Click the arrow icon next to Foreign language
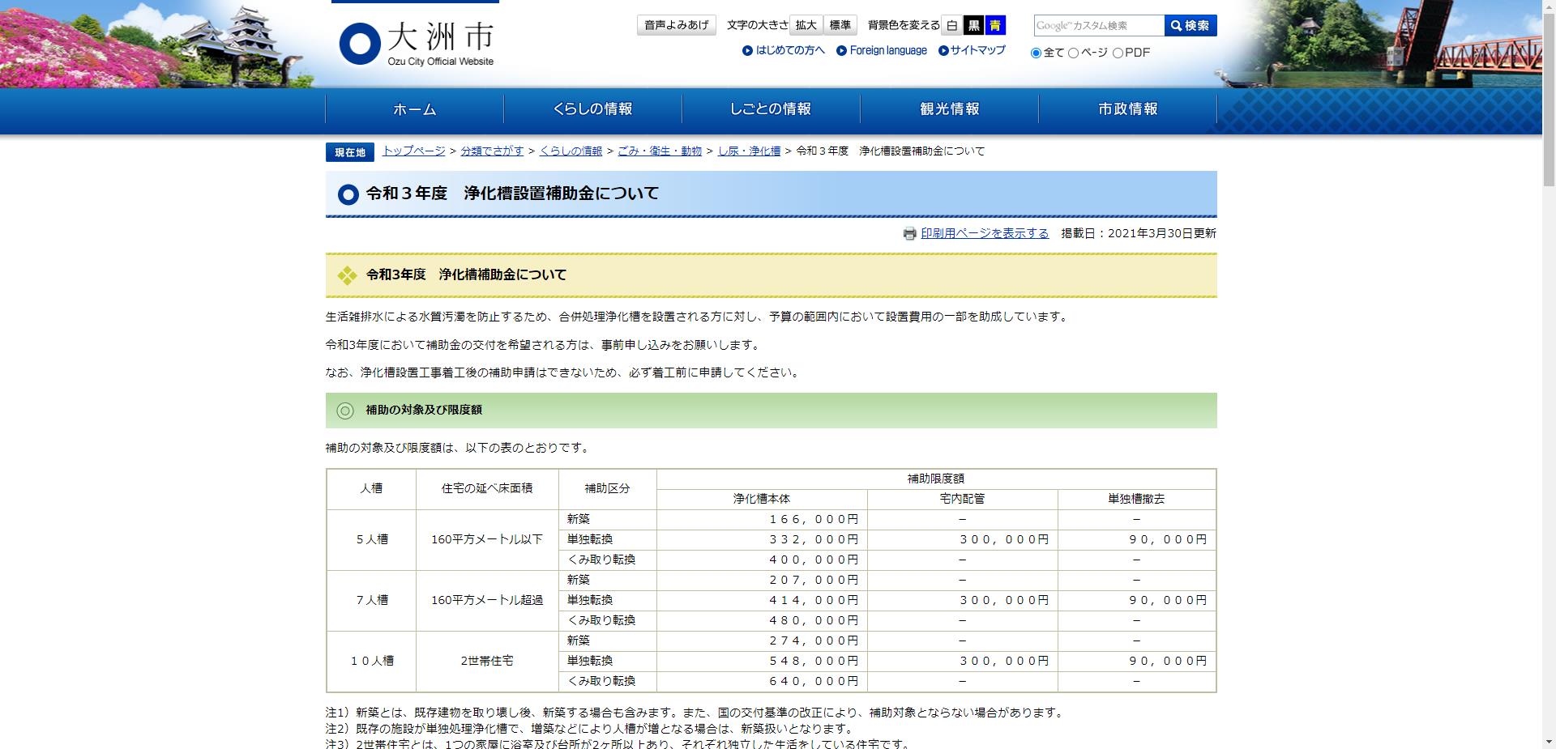Viewport: 1556px width, 749px height. point(840,51)
